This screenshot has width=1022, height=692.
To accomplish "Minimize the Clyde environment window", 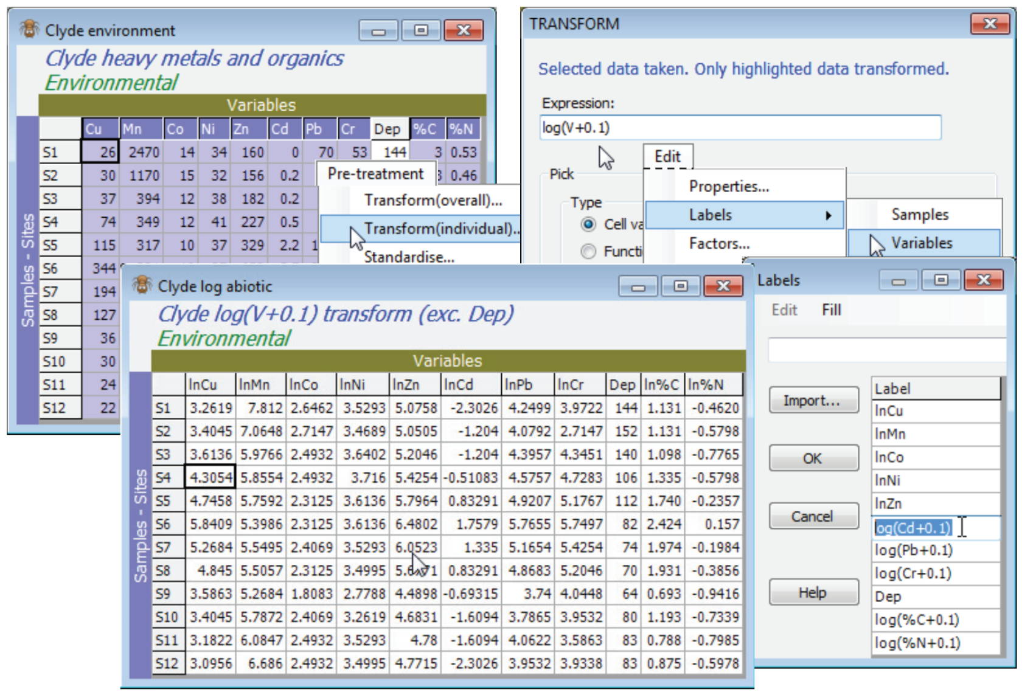I will point(378,30).
